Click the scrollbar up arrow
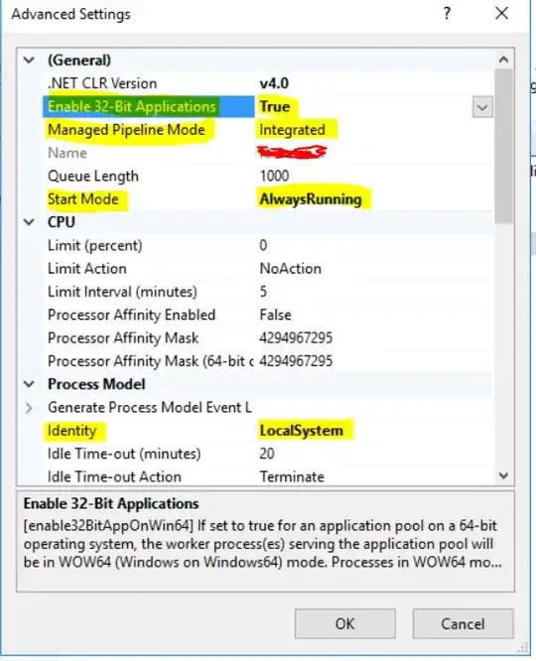Image resolution: width=536 pixels, height=661 pixels. click(x=503, y=60)
